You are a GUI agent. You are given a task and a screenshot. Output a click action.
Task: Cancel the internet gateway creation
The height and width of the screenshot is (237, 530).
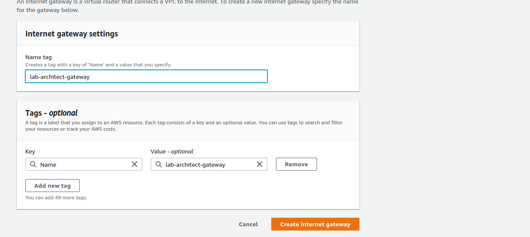coord(248,224)
